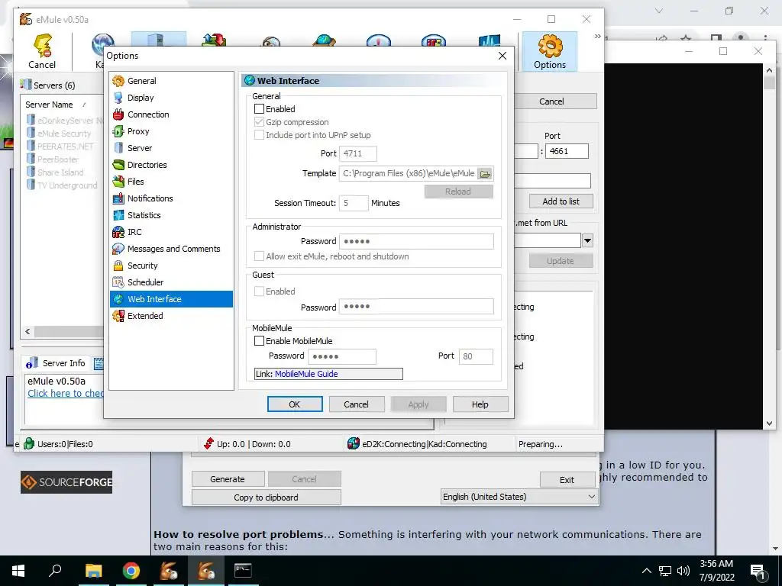782x586 pixels.
Task: Click the Cancel lightning toolbar icon in eMule
Action: coord(42,51)
